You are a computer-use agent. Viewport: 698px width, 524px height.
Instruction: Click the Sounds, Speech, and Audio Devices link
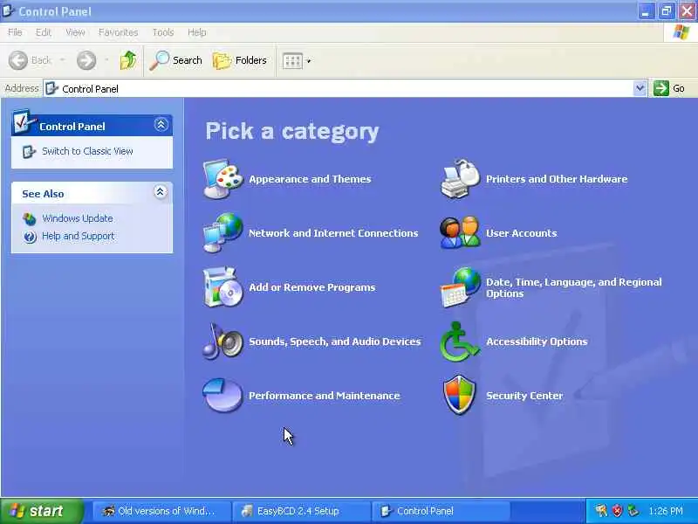click(335, 341)
